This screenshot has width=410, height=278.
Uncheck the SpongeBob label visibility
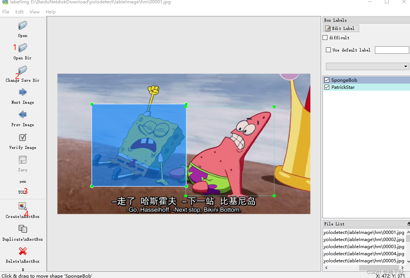(327, 80)
